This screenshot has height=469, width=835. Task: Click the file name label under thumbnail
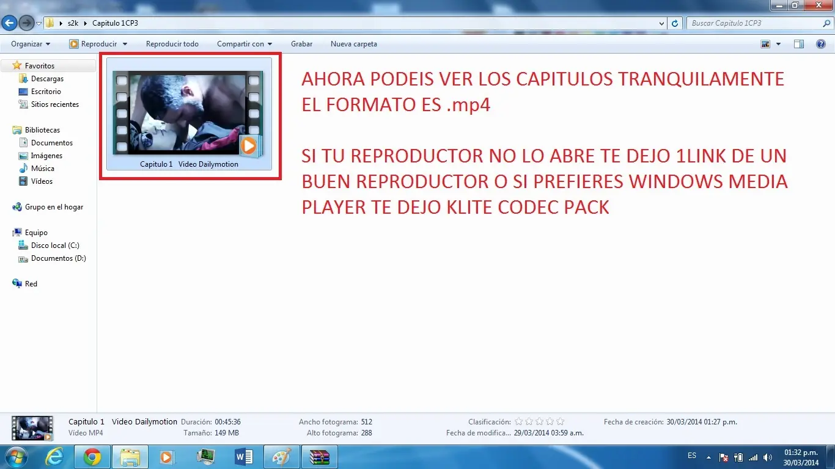pyautogui.click(x=189, y=164)
